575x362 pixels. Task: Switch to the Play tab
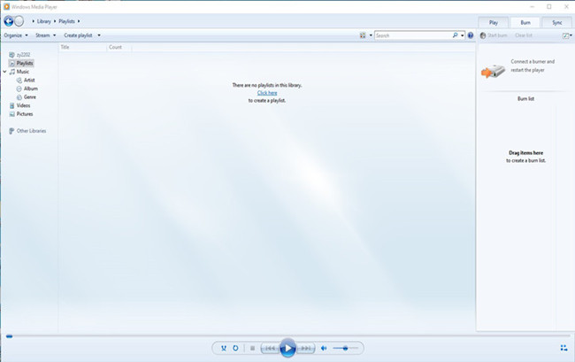click(494, 22)
